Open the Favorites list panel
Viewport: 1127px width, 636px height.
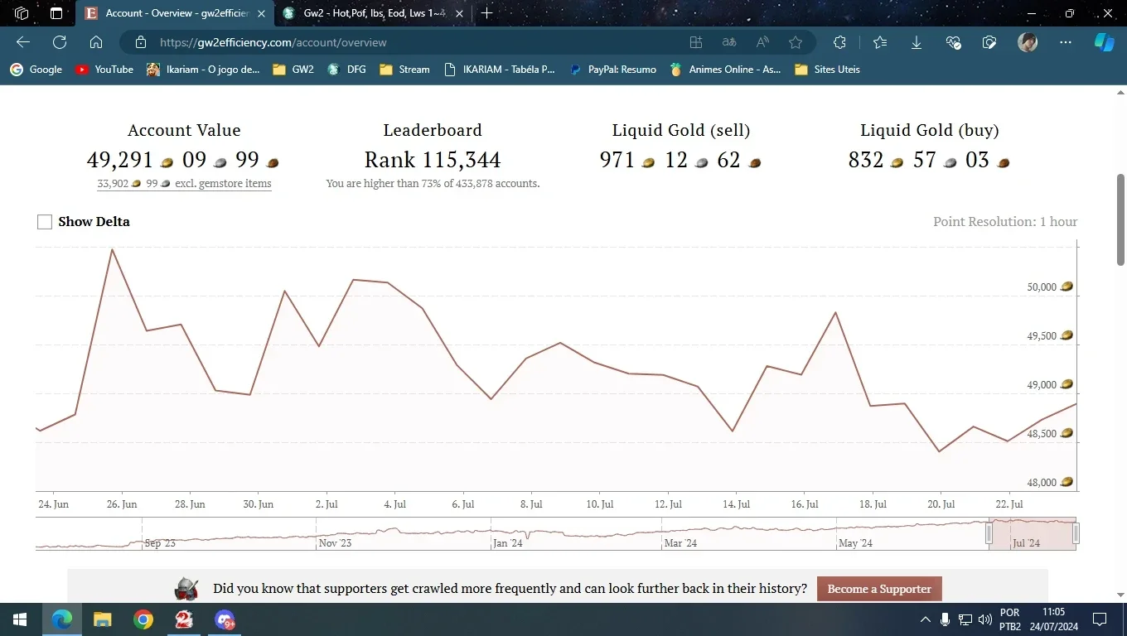click(x=880, y=42)
